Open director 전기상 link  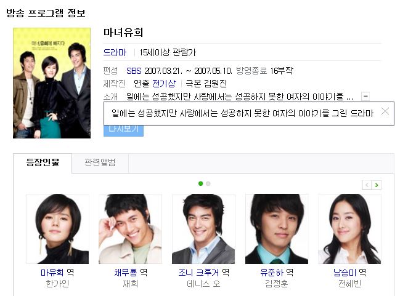(x=164, y=84)
